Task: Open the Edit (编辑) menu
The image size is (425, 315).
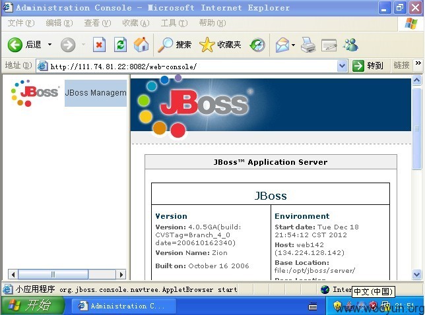Action: (59, 23)
